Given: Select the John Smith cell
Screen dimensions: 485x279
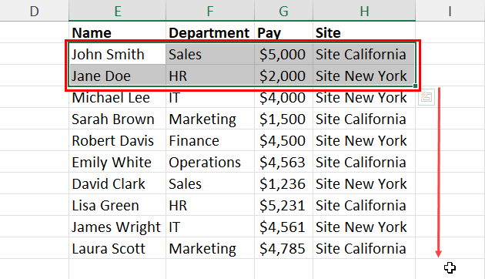Looking at the screenshot, I should click(117, 54).
